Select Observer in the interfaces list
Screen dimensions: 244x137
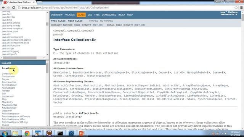coord(7,111)
